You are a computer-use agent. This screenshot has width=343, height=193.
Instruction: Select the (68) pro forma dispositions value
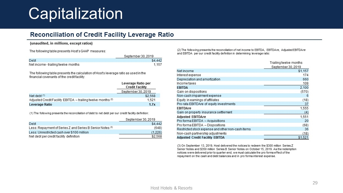pos(306,125)
